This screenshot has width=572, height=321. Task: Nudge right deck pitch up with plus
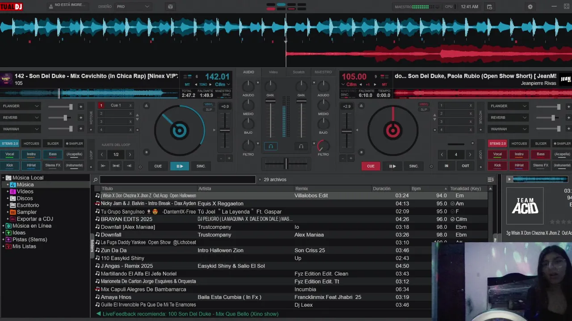(x=351, y=158)
